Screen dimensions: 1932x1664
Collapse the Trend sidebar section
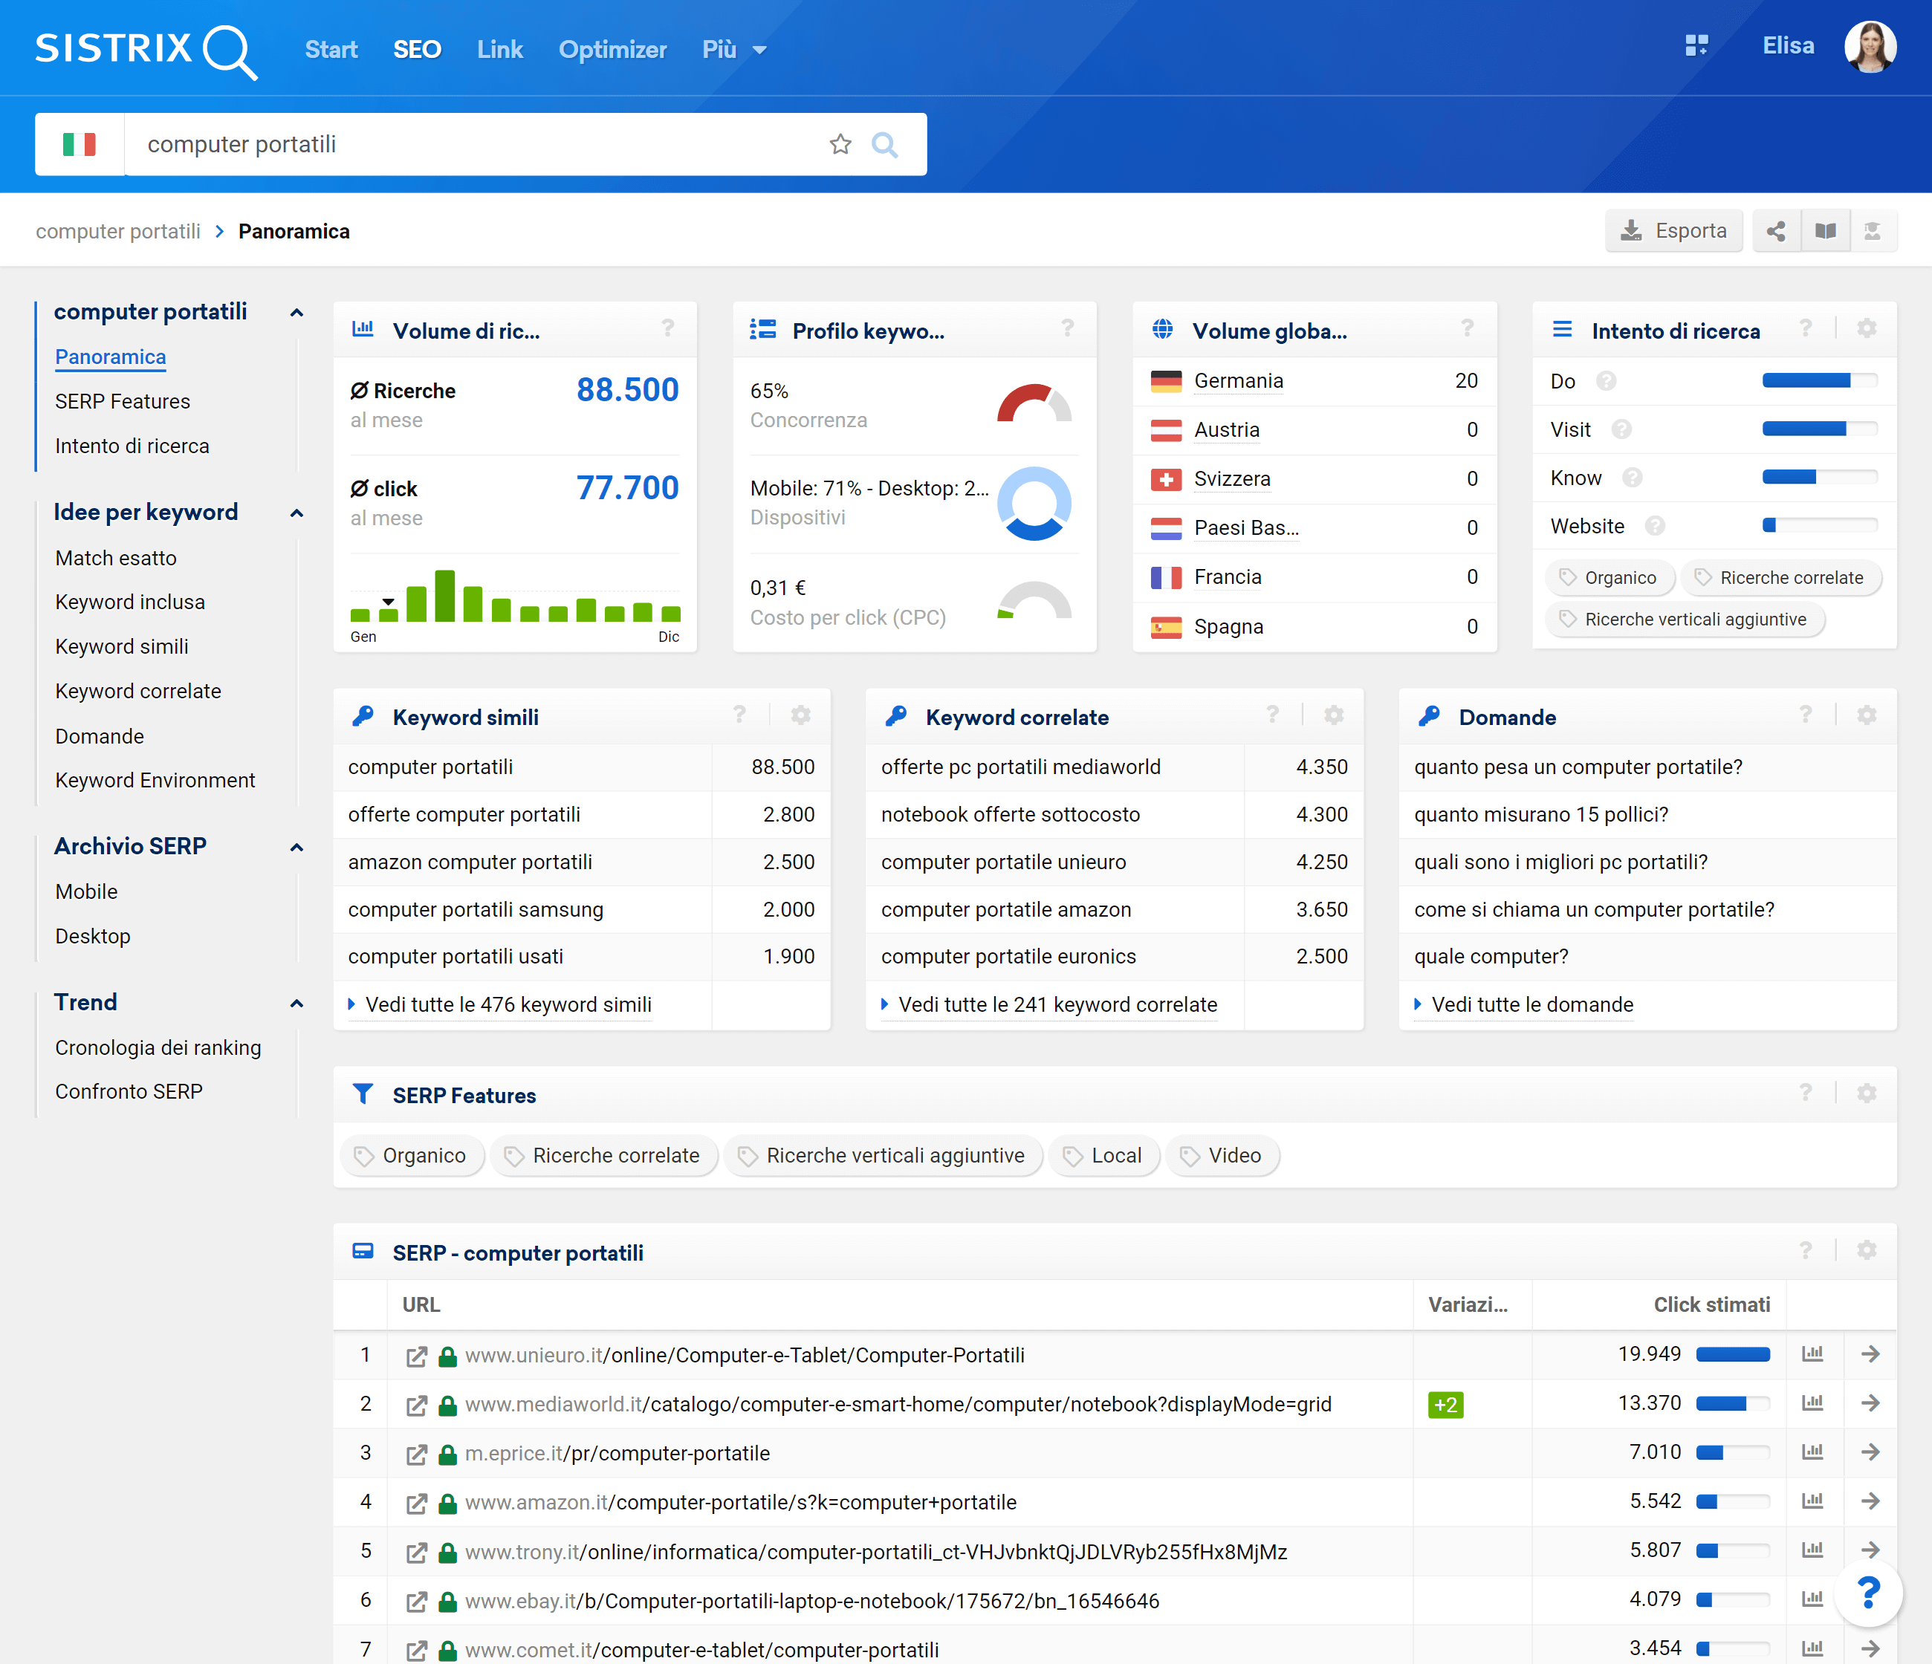[x=296, y=1004]
